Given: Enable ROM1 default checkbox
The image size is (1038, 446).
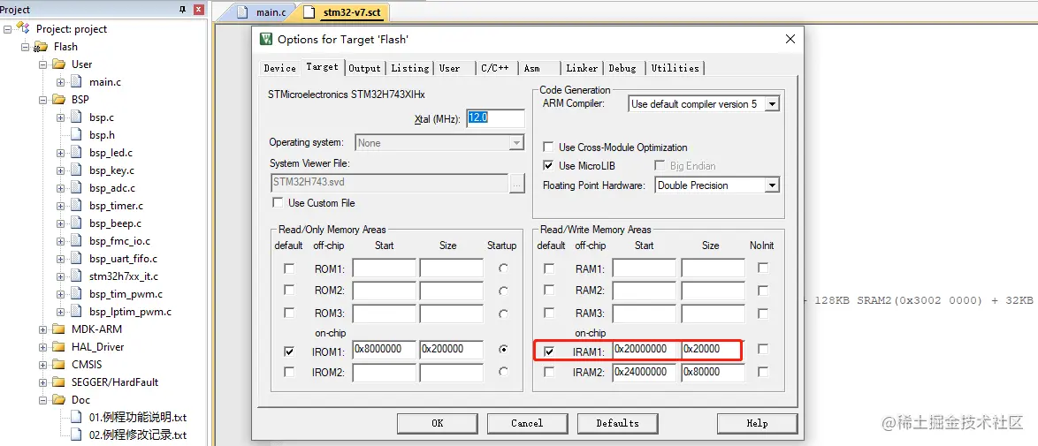Looking at the screenshot, I should 289,268.
